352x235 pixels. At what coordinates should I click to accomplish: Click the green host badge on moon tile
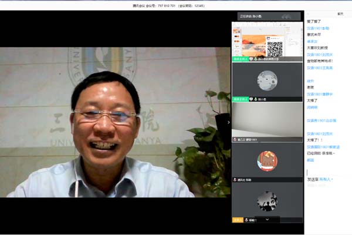pos(239,100)
